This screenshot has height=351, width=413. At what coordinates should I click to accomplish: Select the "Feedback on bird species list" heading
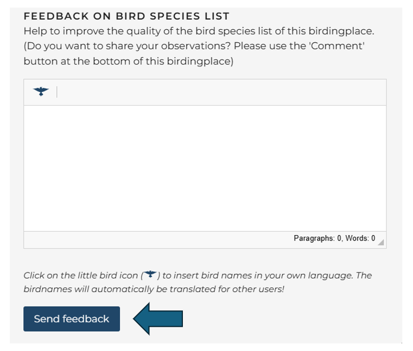(x=126, y=16)
